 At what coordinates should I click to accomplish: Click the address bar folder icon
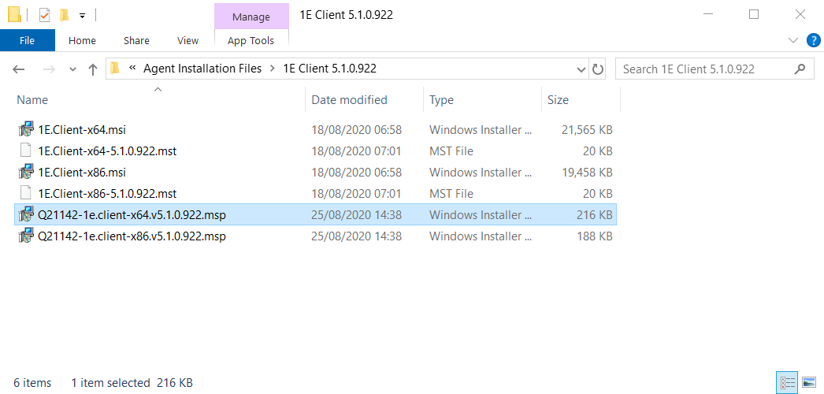(x=116, y=69)
